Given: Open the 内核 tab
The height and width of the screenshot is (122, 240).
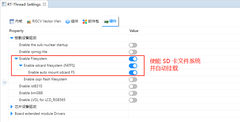Looking at the screenshot, I should 16,22.
